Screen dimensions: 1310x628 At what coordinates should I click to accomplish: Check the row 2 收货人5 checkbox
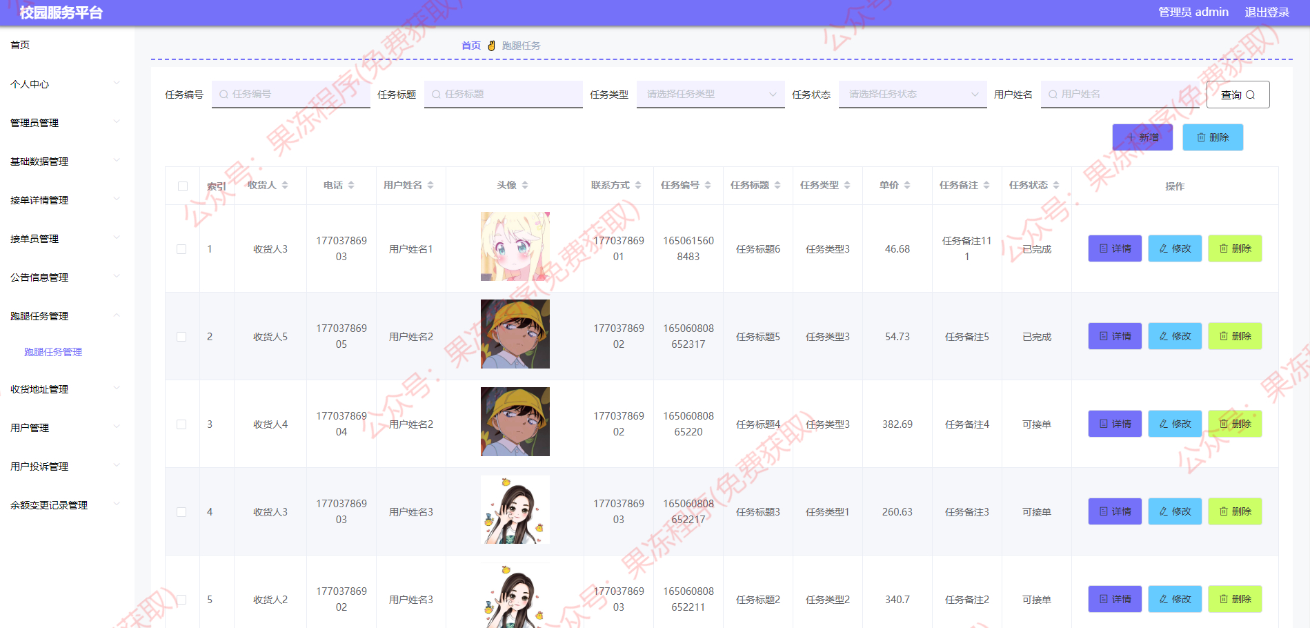pos(181,337)
